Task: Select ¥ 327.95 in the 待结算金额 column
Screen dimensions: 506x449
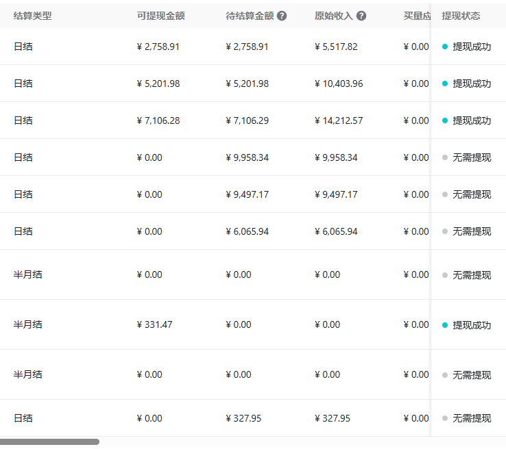Action: [x=243, y=418]
